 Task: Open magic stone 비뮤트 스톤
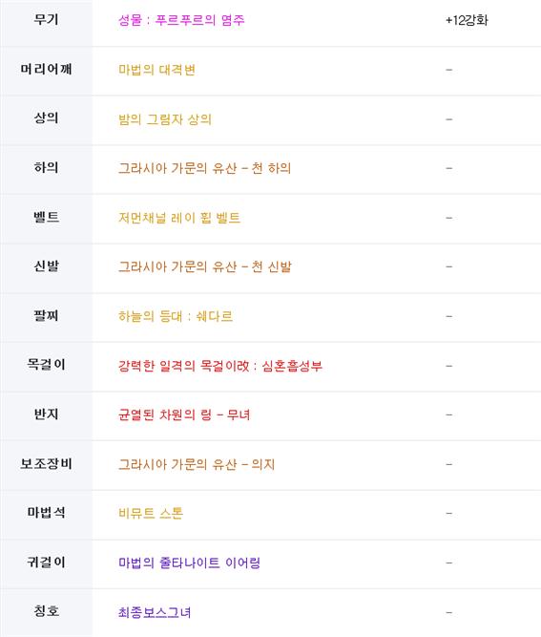pos(151,513)
